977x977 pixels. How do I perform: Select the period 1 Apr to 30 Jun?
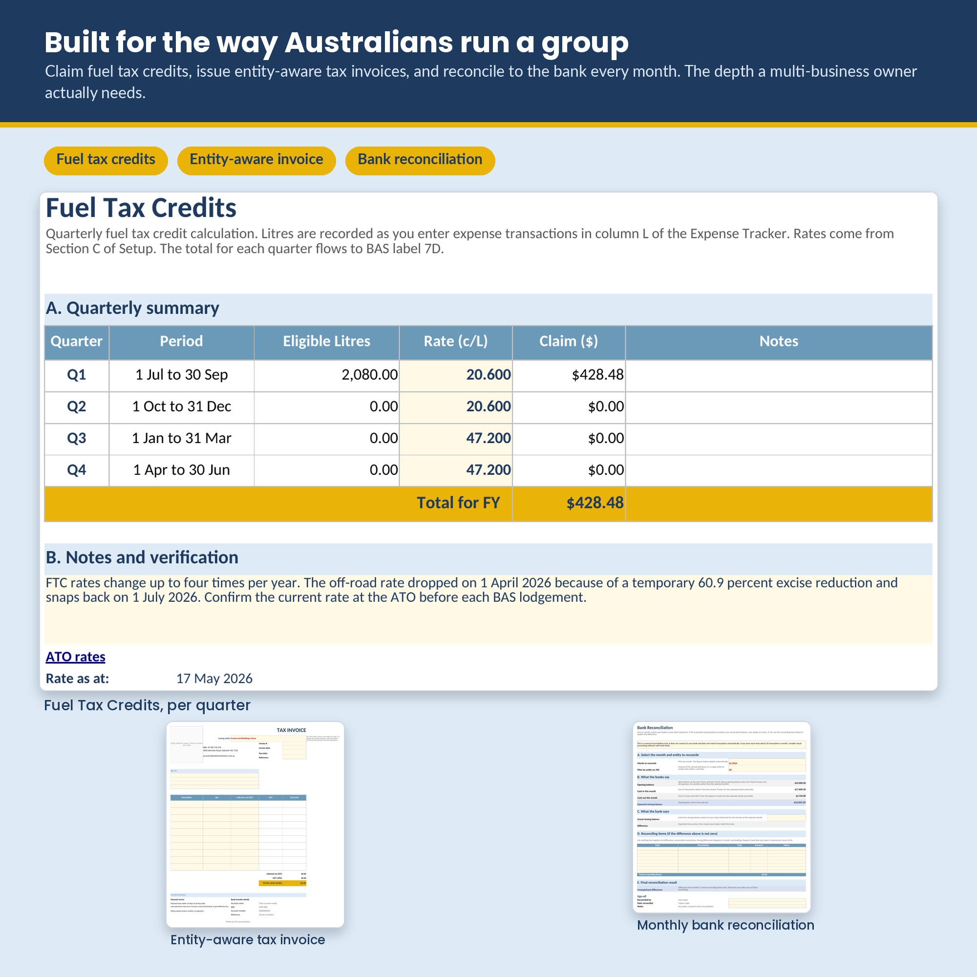[x=181, y=470]
